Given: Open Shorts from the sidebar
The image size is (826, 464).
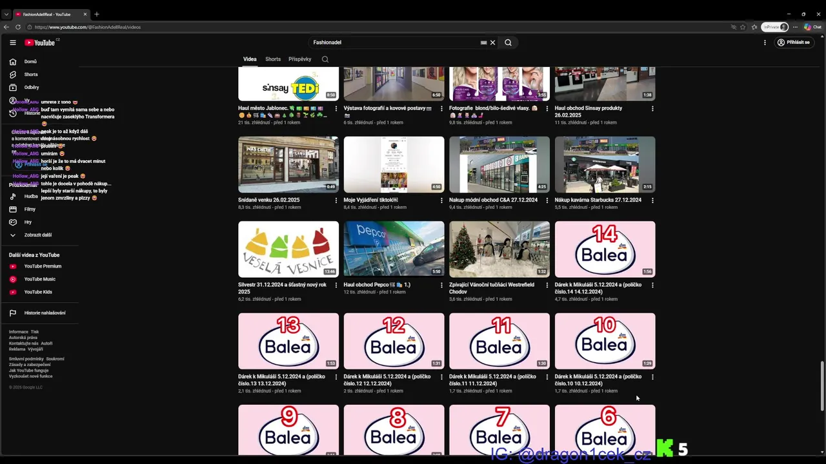Looking at the screenshot, I should pyautogui.click(x=31, y=75).
